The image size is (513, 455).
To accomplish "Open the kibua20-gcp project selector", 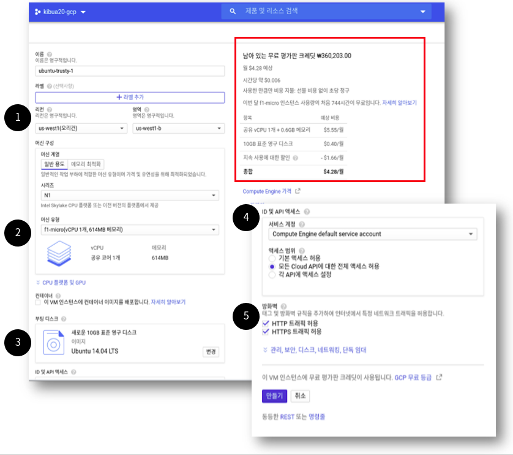I will (x=60, y=12).
